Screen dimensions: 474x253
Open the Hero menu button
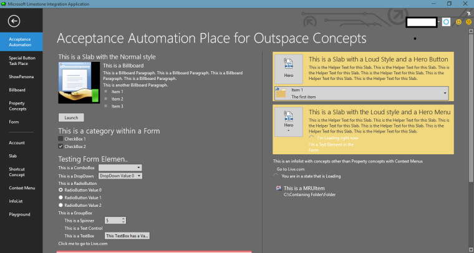click(x=289, y=121)
